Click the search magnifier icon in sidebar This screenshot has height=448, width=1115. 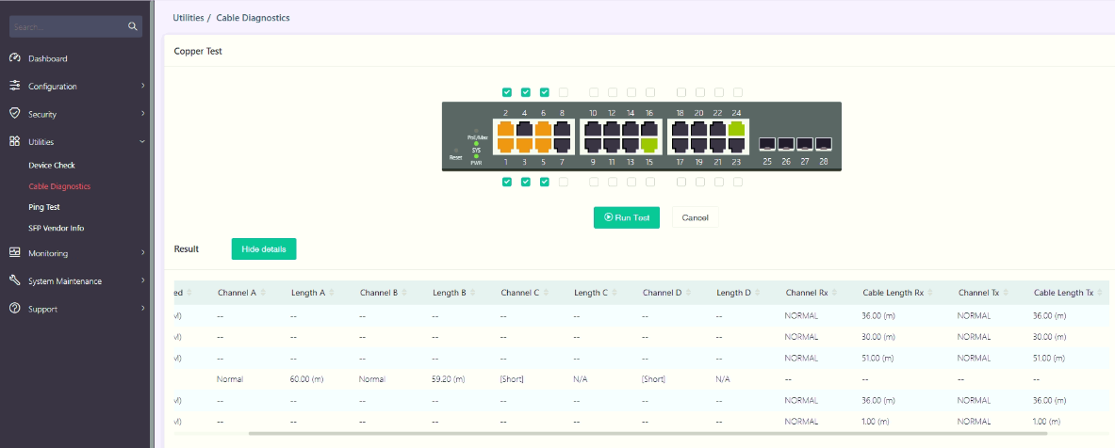(x=133, y=27)
